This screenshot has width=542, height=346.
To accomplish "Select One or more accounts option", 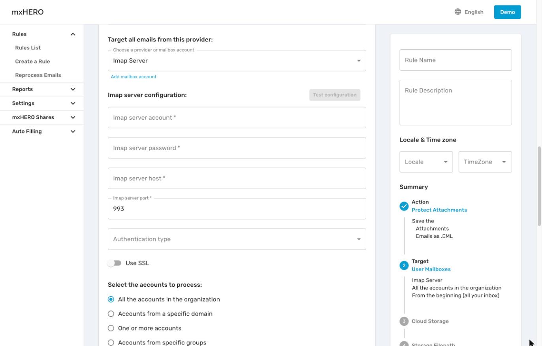I will [x=111, y=328].
